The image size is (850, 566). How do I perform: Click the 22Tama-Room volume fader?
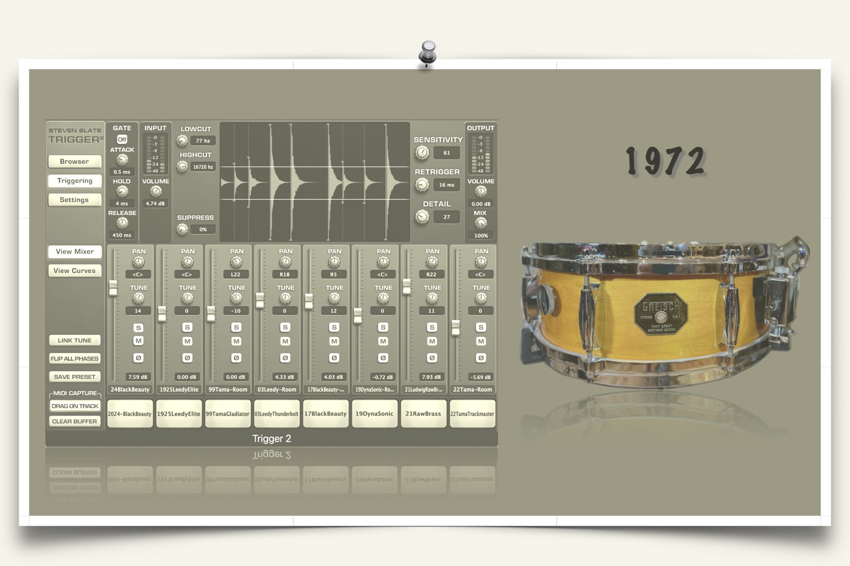click(x=456, y=328)
